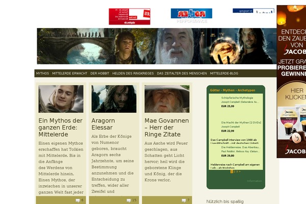Image resolution: width=306 pixels, height=204 pixels.
Task: Open MITTELERDE ERWACHT in the navigation bar
Action: point(70,73)
